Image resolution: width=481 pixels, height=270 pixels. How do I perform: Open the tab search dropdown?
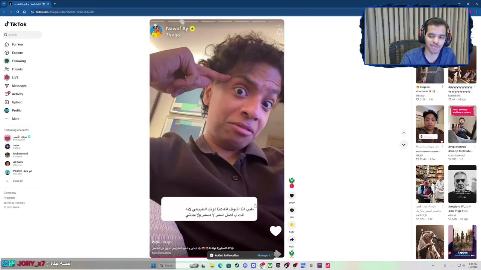[x=4, y=4]
